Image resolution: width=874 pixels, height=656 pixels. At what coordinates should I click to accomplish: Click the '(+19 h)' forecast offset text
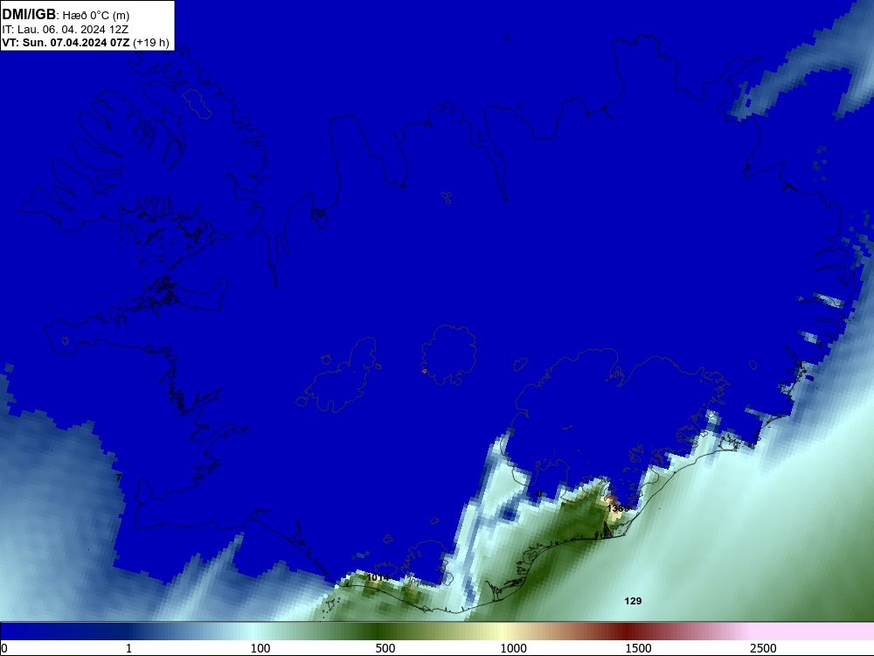151,42
